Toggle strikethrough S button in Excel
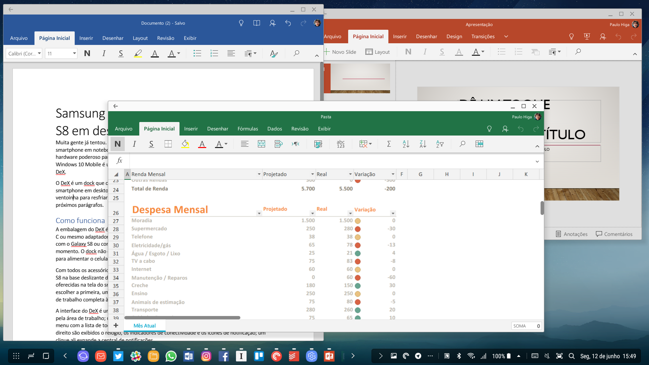Screen dimensions: 649x365 (x=151, y=144)
